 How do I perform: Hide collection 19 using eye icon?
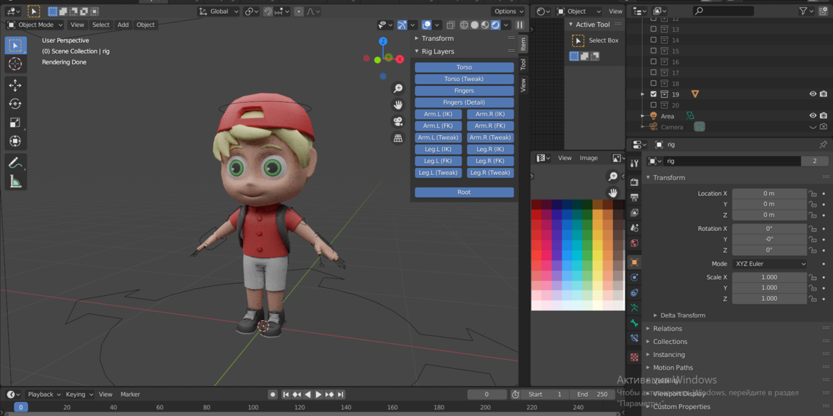[x=813, y=94]
